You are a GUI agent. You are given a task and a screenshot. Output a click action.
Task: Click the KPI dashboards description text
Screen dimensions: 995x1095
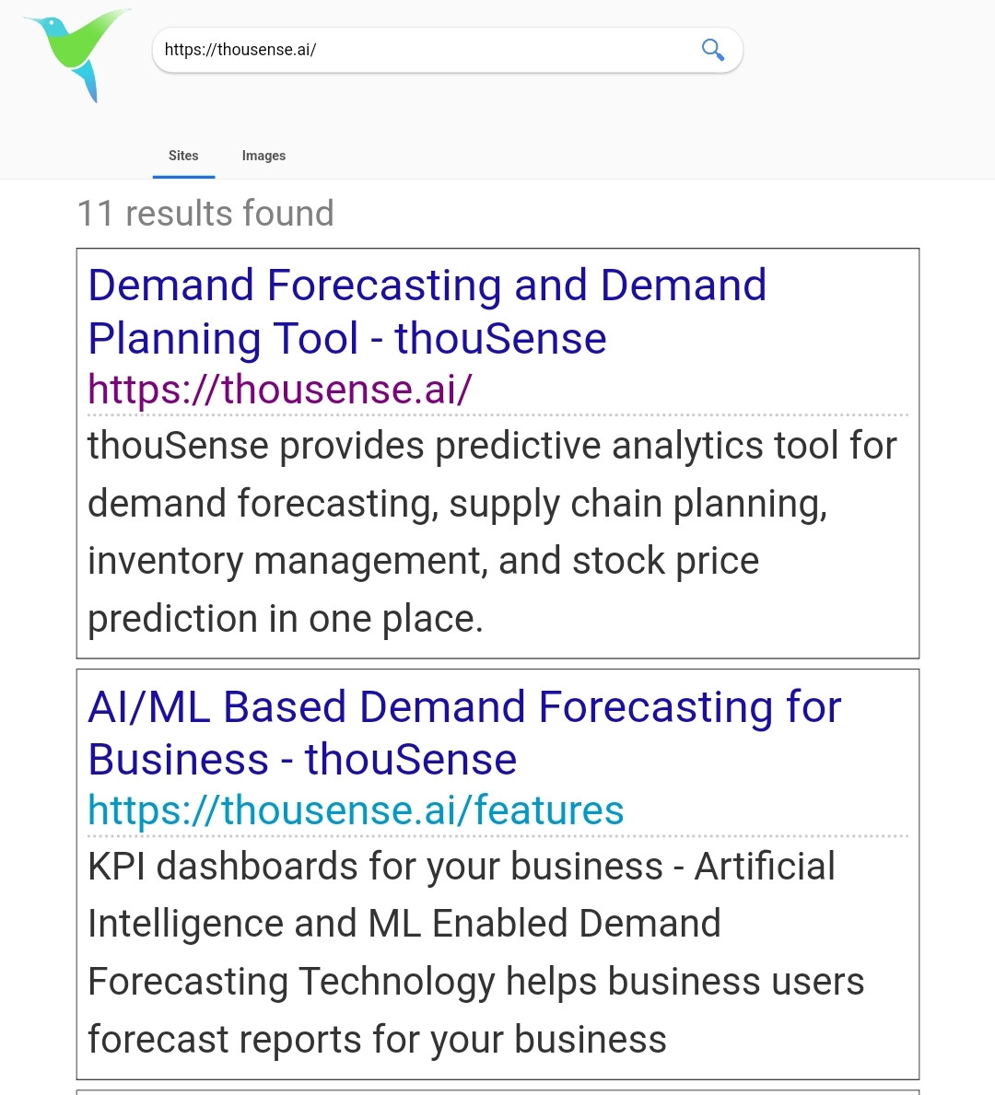(x=475, y=952)
